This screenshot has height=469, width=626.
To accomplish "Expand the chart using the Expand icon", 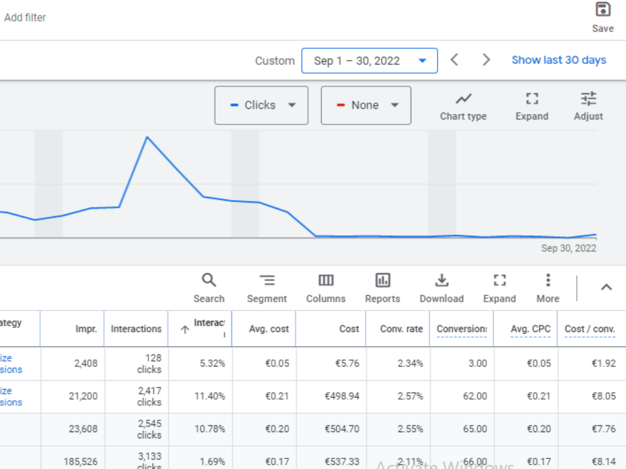I will [531, 99].
